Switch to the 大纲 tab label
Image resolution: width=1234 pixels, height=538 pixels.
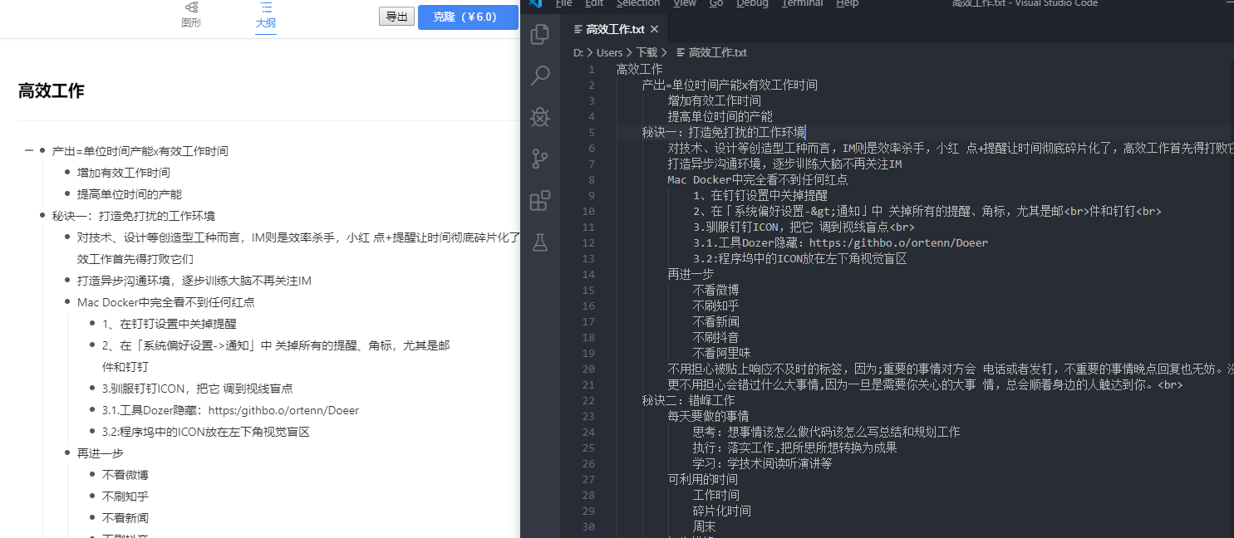pos(266,22)
